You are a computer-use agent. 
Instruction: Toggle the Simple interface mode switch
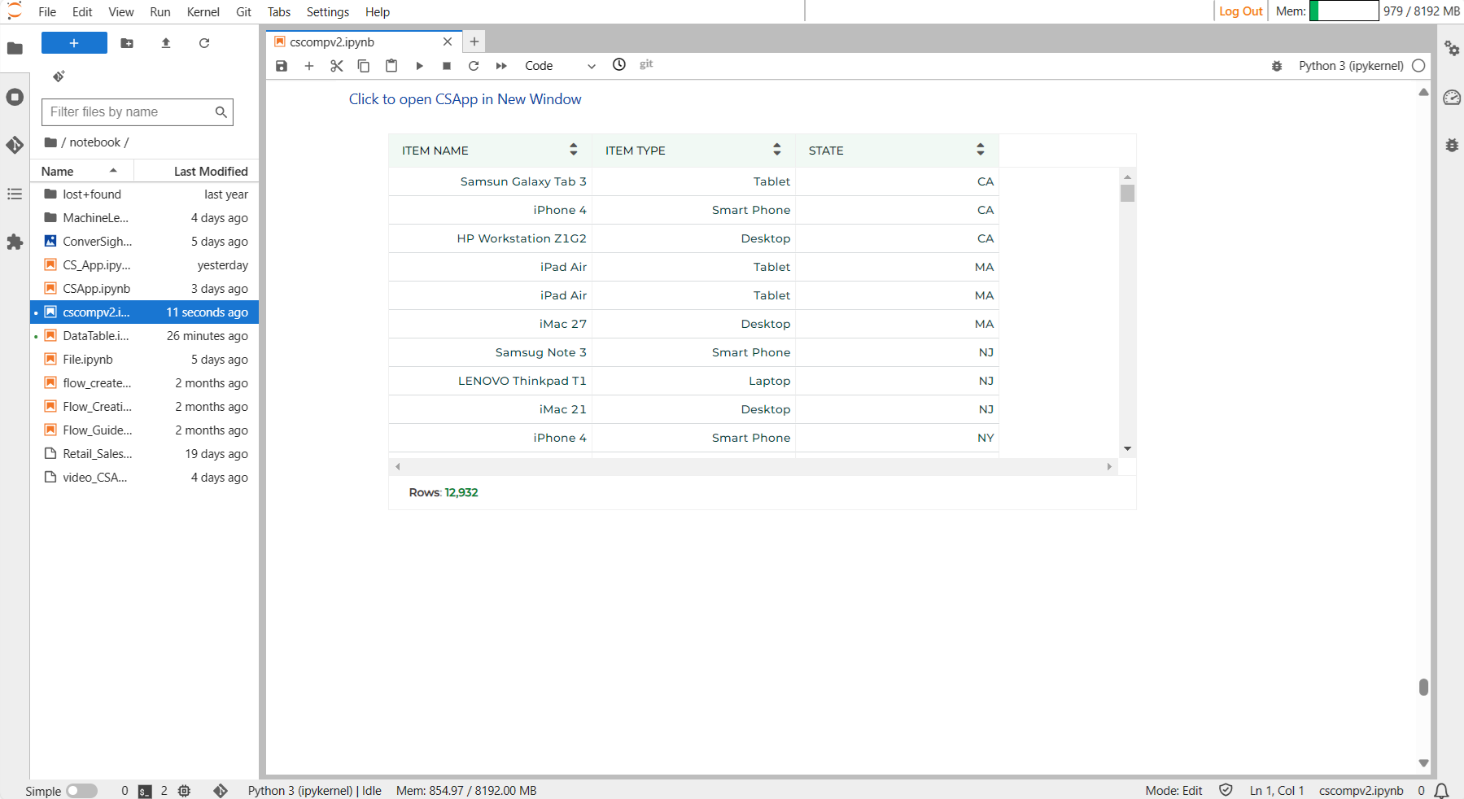pyautogui.click(x=81, y=791)
